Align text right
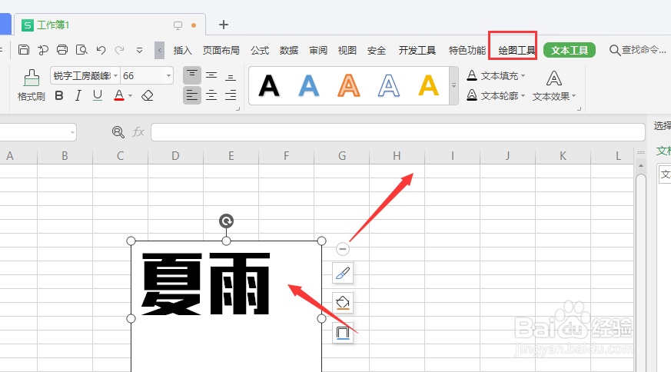This screenshot has width=671, height=372. click(231, 95)
